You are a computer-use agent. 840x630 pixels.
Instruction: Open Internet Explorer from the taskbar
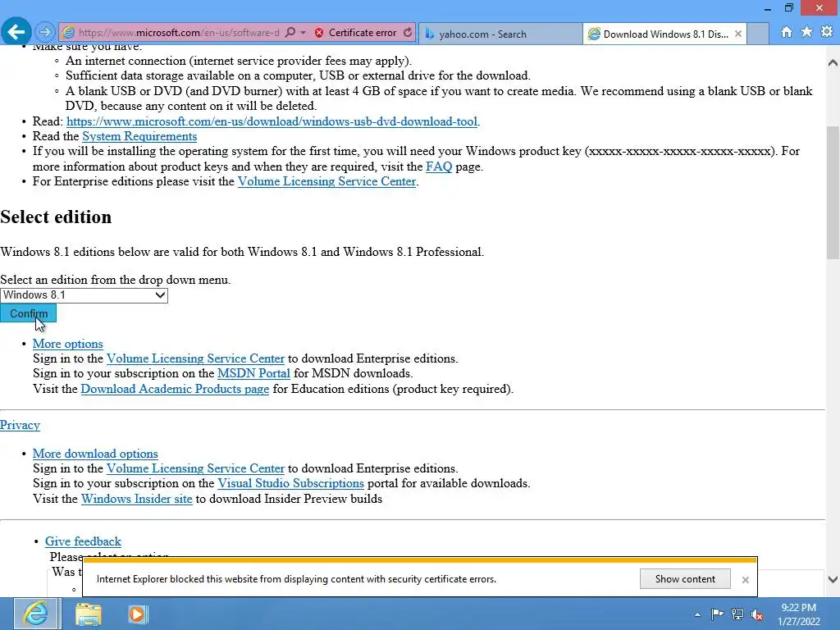(x=36, y=614)
